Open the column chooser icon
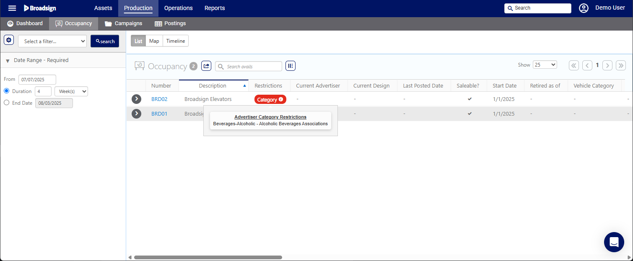Viewport: 633px width, 261px height. tap(291, 66)
